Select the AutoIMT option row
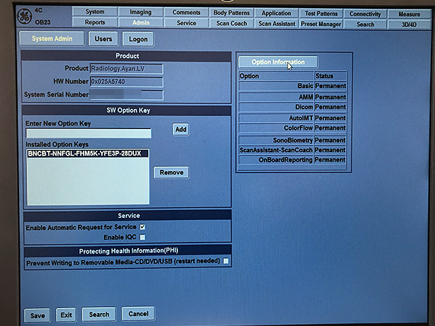This screenshot has height=326, width=435. coord(292,118)
